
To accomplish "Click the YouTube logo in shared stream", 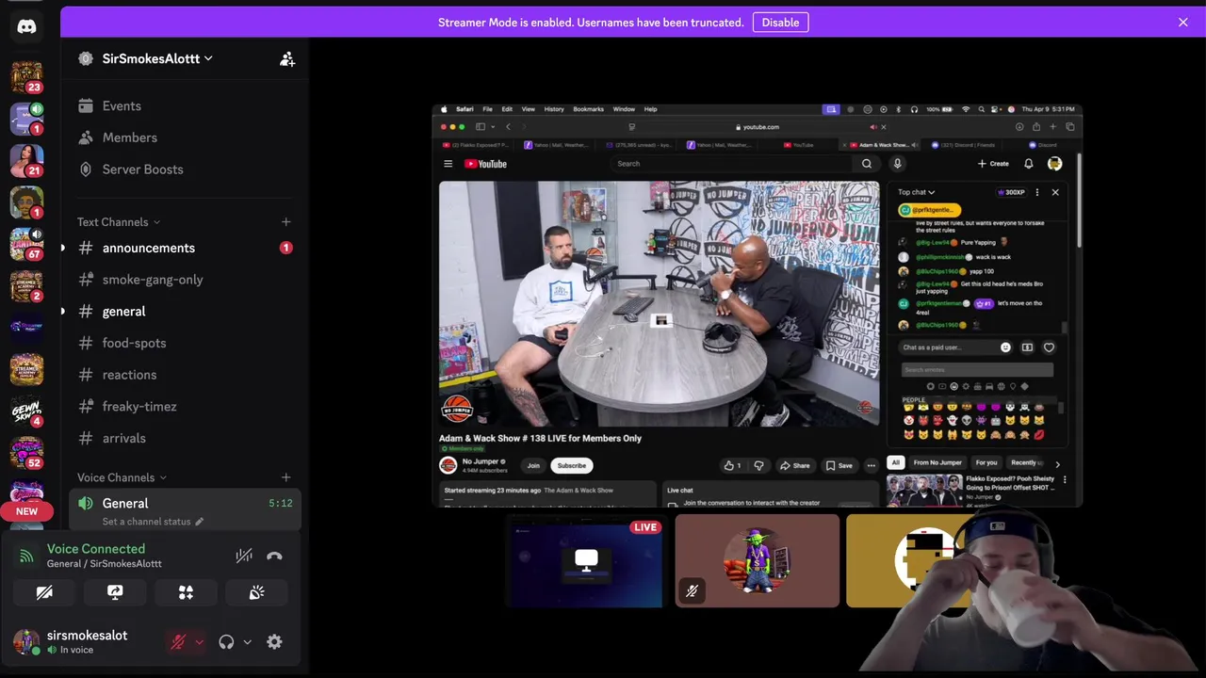I will [x=485, y=164].
